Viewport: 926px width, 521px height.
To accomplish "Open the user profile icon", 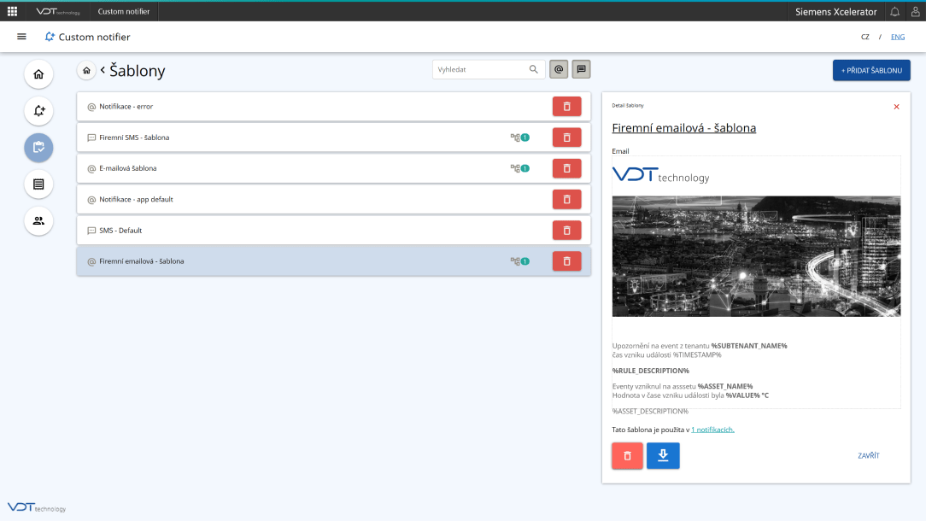I will click(915, 11).
